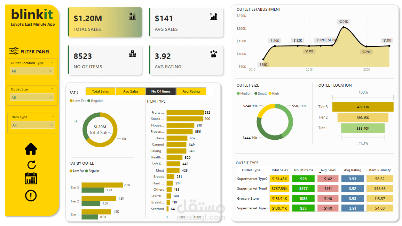The width and height of the screenshot is (402, 226).
Task: Select the Tier 1 336.40K funnel bar
Action: [x=363, y=128]
